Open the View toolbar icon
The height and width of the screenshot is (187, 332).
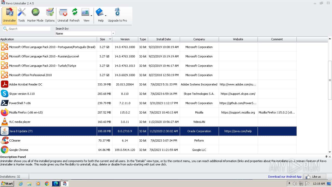click(x=85, y=15)
